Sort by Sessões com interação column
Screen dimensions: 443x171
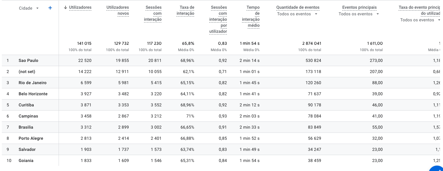click(153, 13)
